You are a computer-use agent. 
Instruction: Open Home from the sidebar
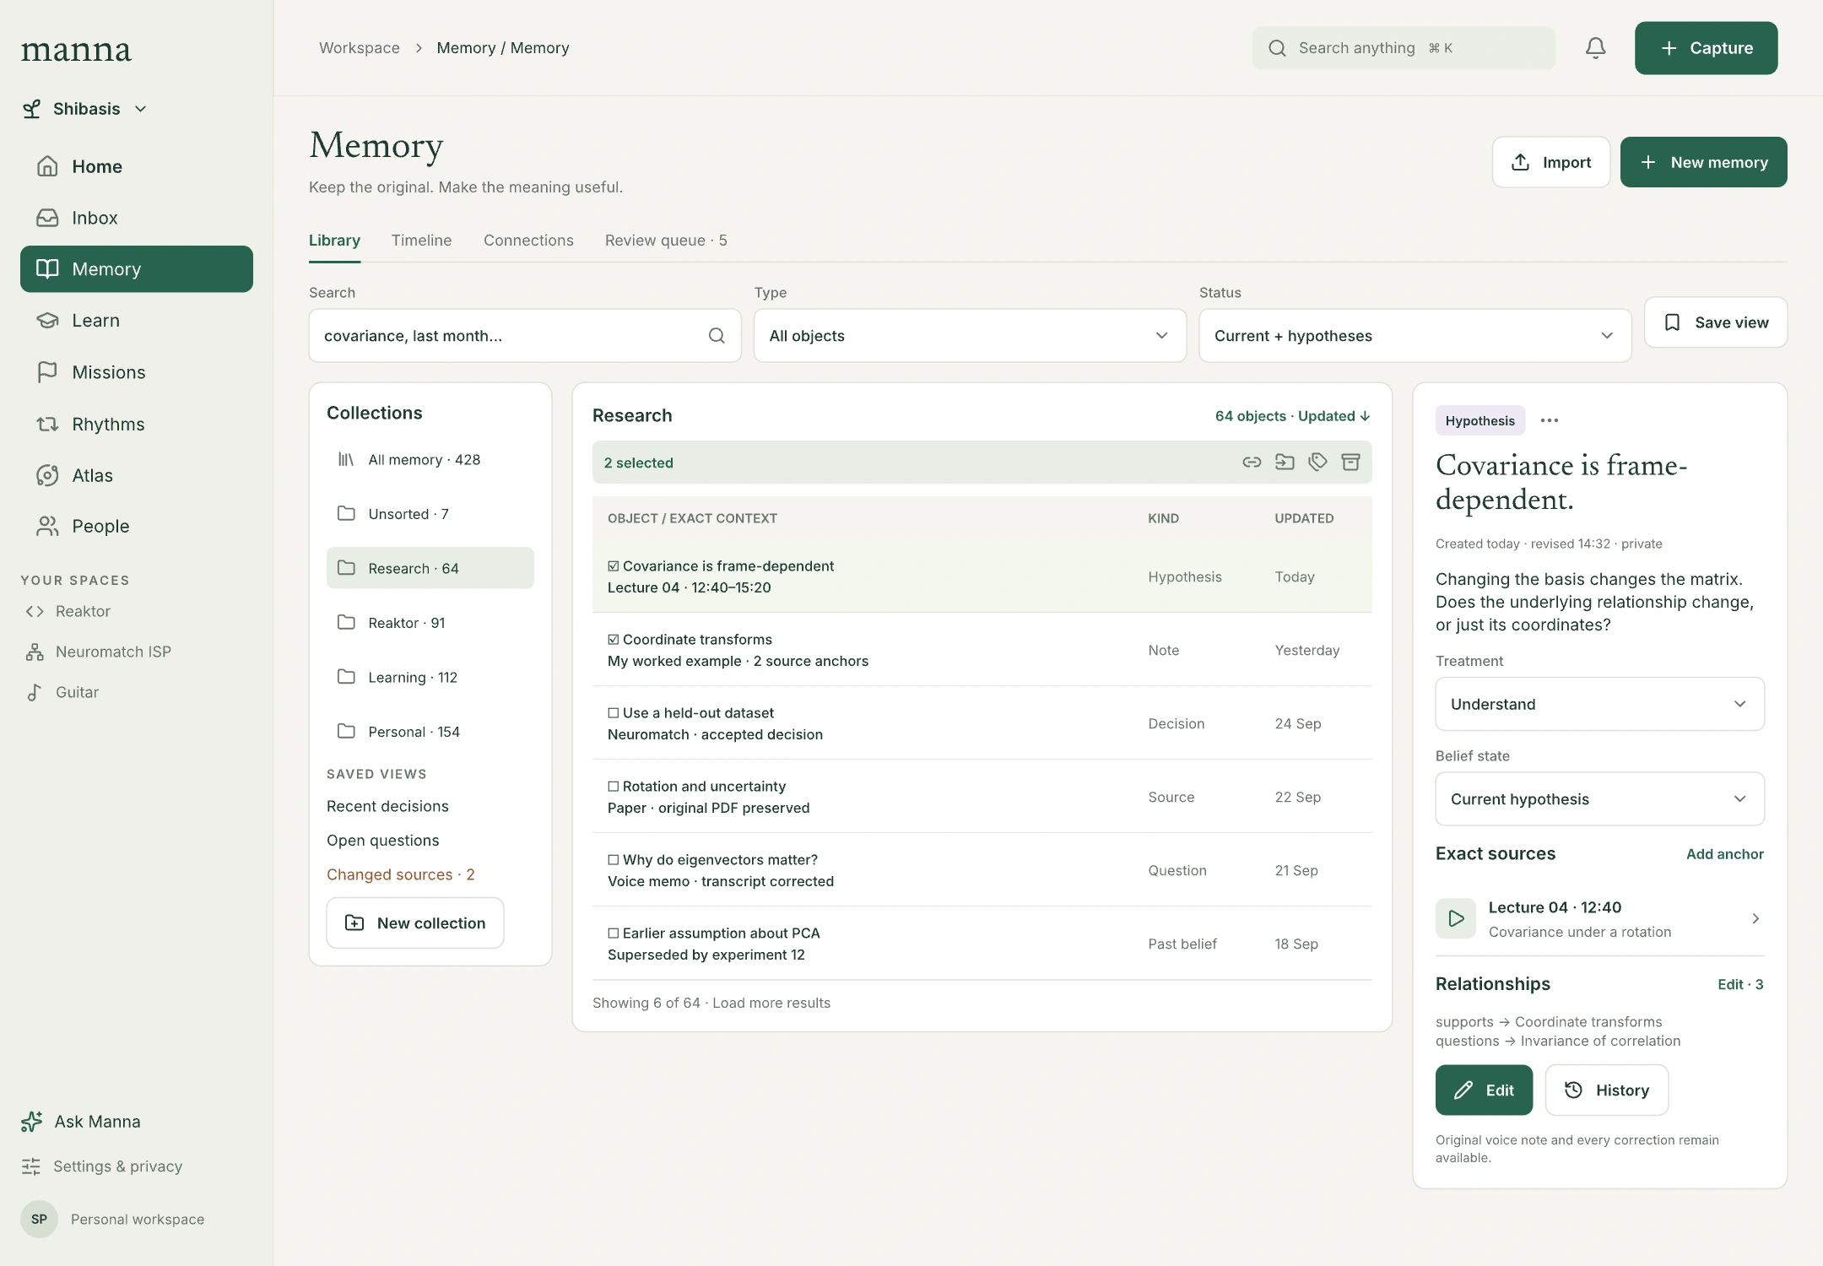point(137,166)
